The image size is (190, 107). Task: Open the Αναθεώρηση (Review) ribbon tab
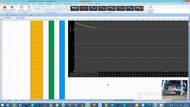tap(49, 4)
